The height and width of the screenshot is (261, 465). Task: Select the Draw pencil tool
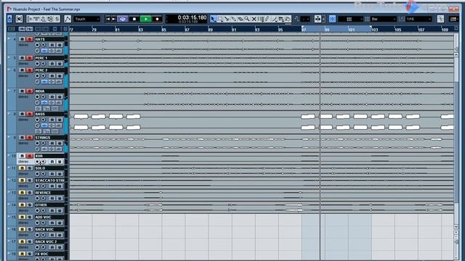click(x=268, y=20)
